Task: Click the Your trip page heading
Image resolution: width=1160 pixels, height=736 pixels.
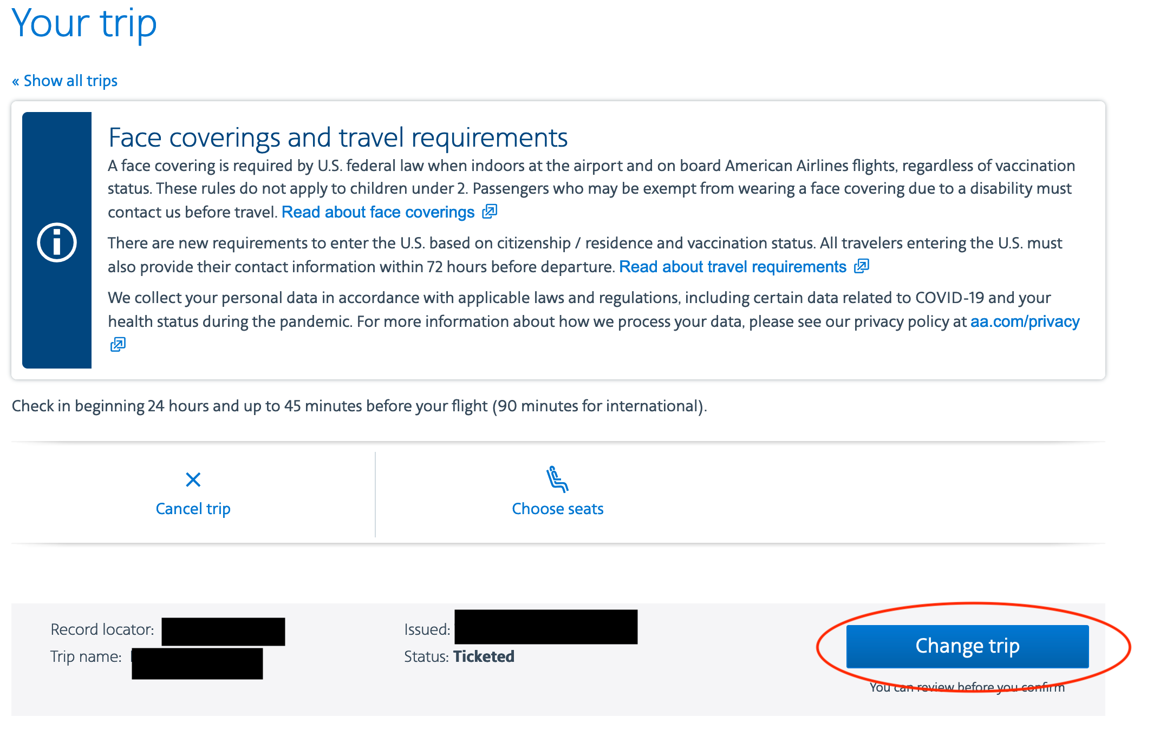Action: 84,23
